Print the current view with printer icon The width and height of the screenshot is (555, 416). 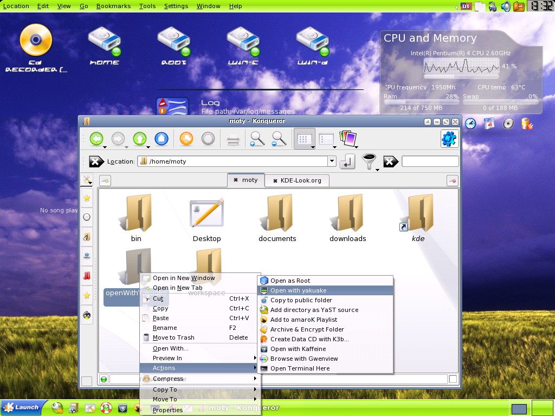coord(233,139)
